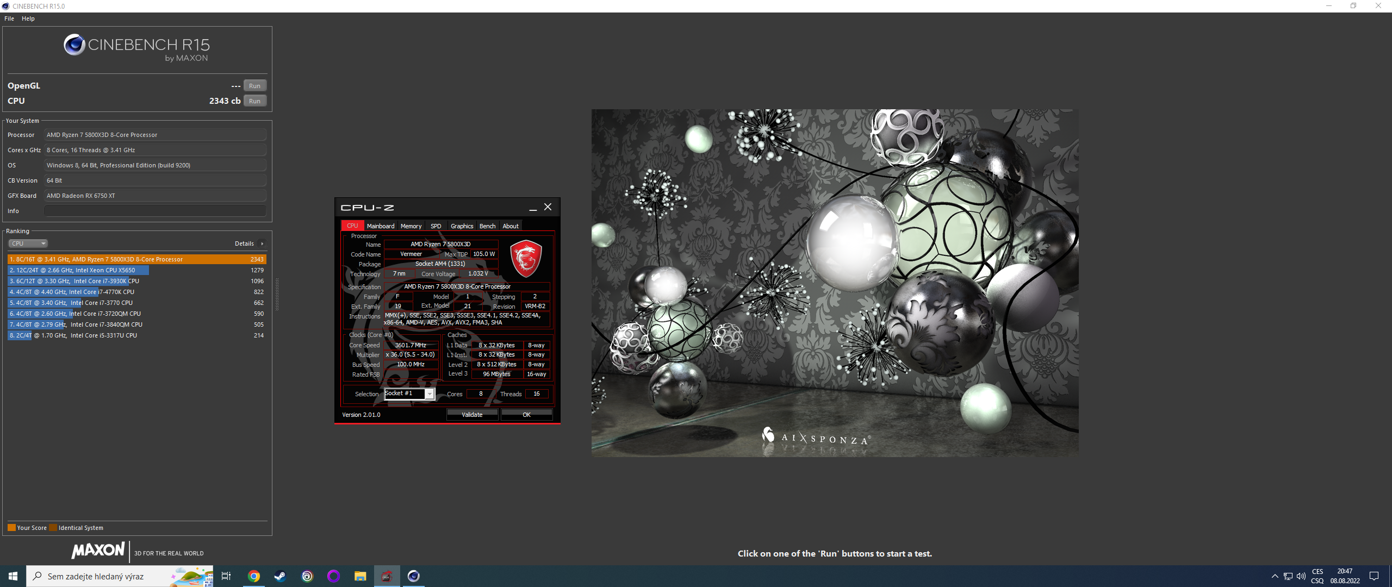Open Steam from the taskbar
This screenshot has height=587, width=1392.
click(x=280, y=576)
